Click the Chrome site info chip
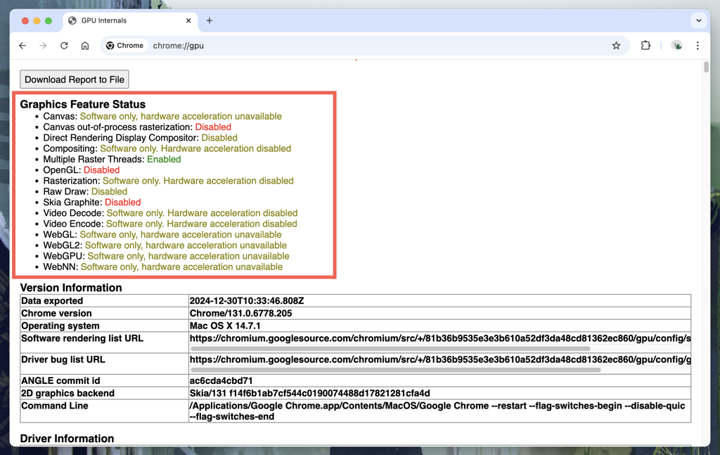720x455 pixels. (124, 46)
